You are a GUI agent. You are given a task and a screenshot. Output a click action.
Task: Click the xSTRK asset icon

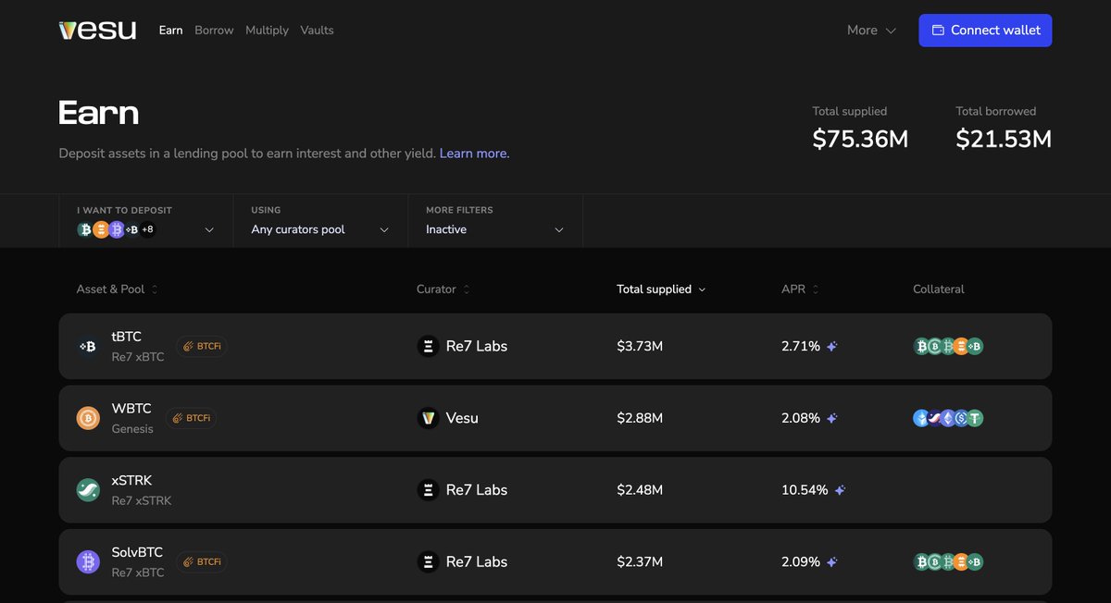pos(88,490)
